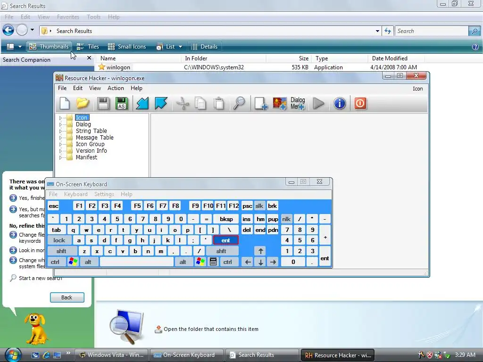Click the blue Info icon
The width and height of the screenshot is (483, 362).
(x=340, y=103)
